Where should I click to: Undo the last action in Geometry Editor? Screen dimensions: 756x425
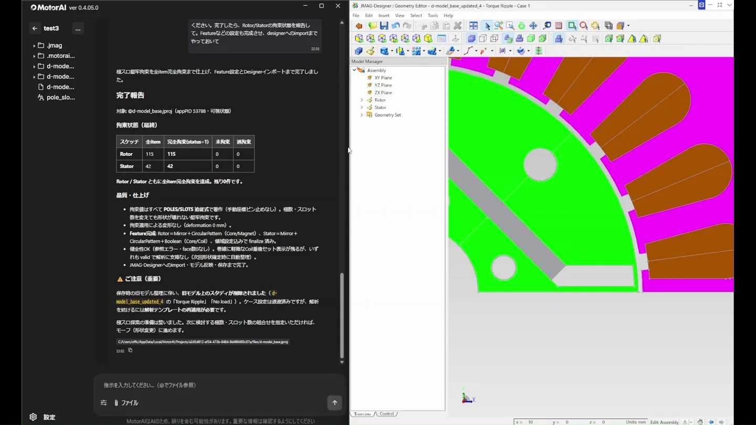coord(395,26)
